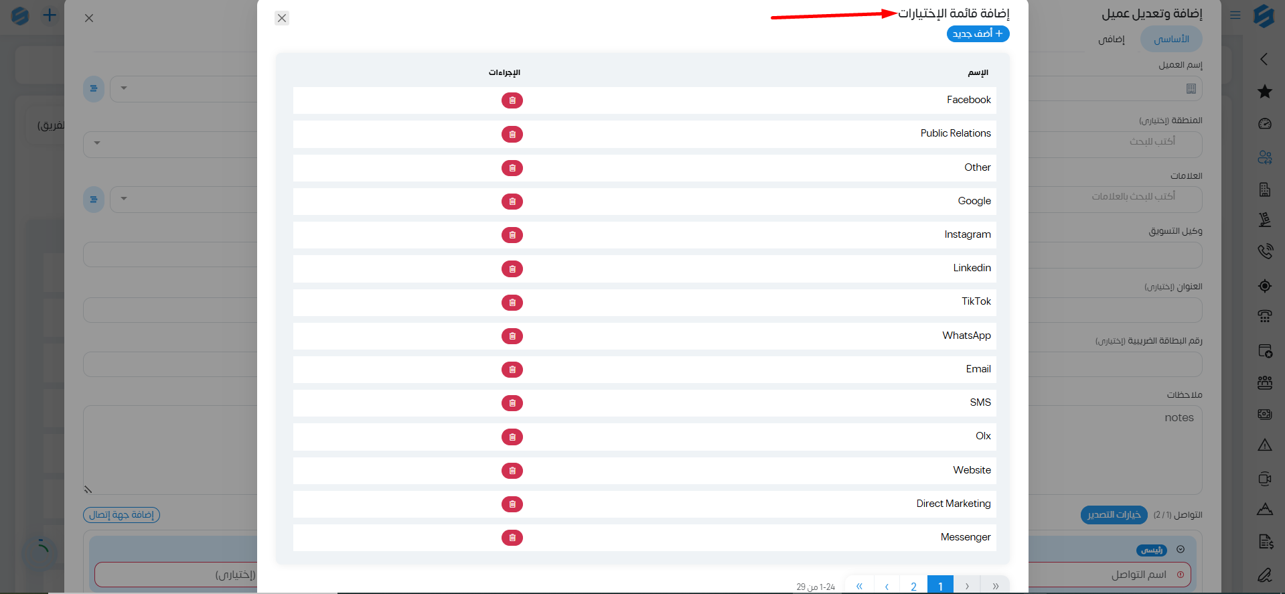1285x594 pixels.
Task: Open the invoice document icon in sidebar
Action: point(1264,542)
